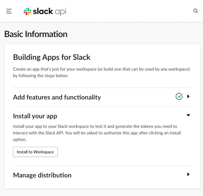Open the hamburger navigation menu
203x196 pixels.
pos(9,11)
